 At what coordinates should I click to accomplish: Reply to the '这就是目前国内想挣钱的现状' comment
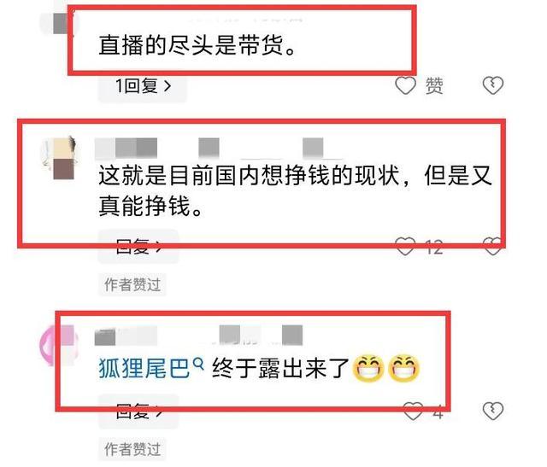[138, 246]
